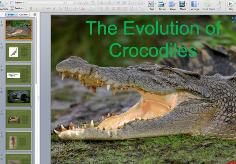Open the Layout menu

17,3
